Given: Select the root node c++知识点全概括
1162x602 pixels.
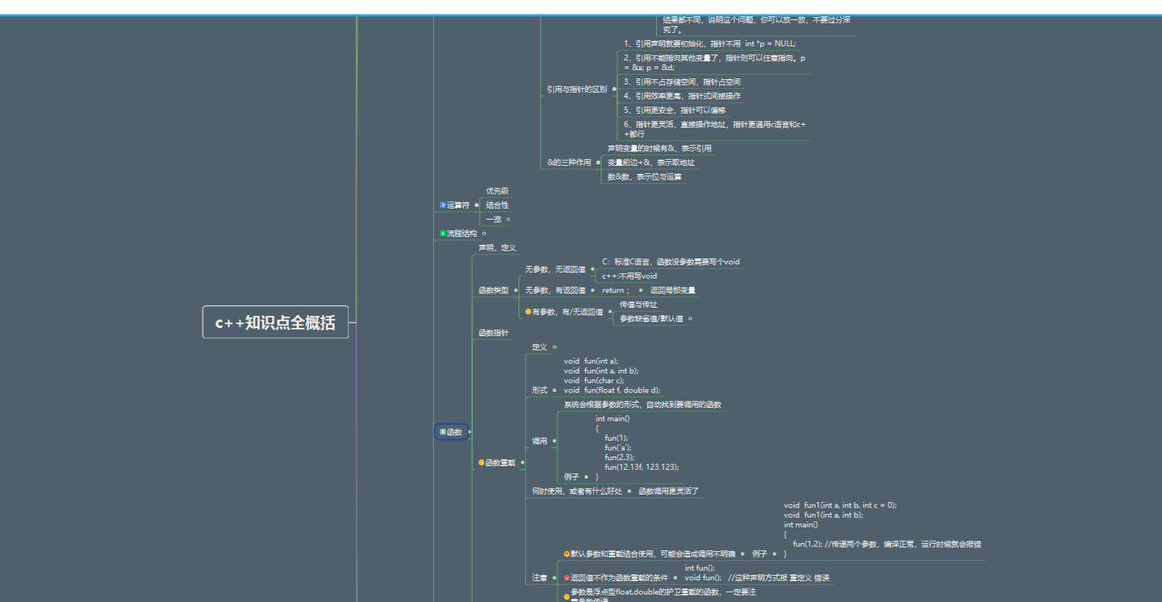Looking at the screenshot, I should (275, 322).
